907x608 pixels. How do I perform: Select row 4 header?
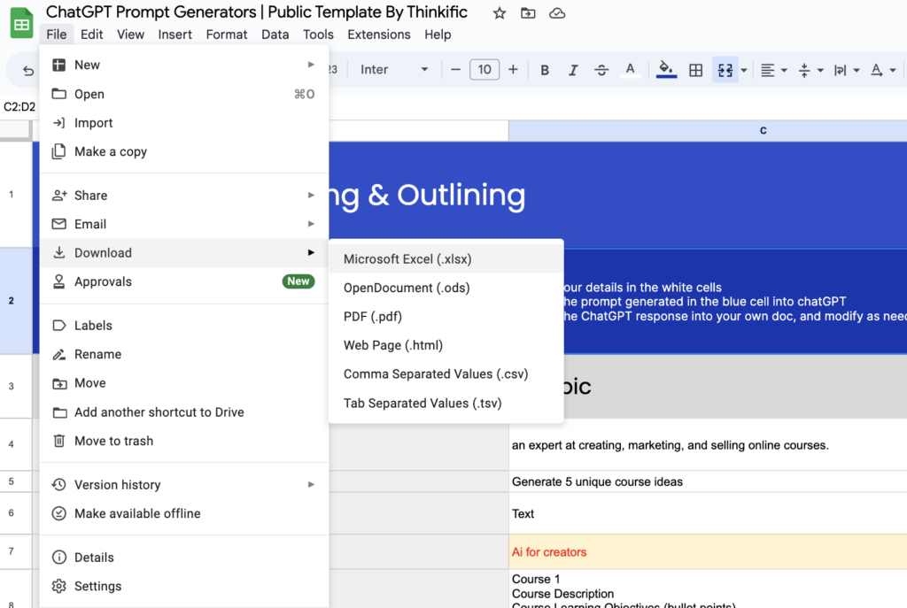pyautogui.click(x=15, y=444)
